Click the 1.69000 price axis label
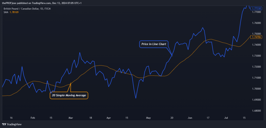The image size is (266, 128). tap(256, 100)
